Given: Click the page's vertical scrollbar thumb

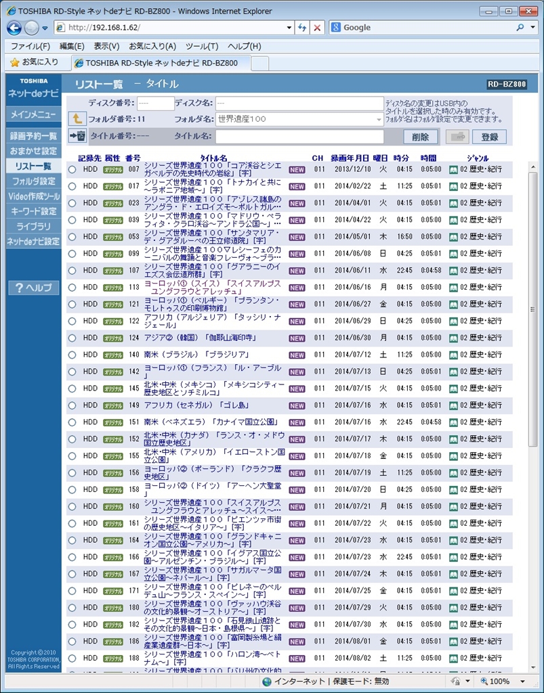Looking at the screenshot, I should point(532,309).
